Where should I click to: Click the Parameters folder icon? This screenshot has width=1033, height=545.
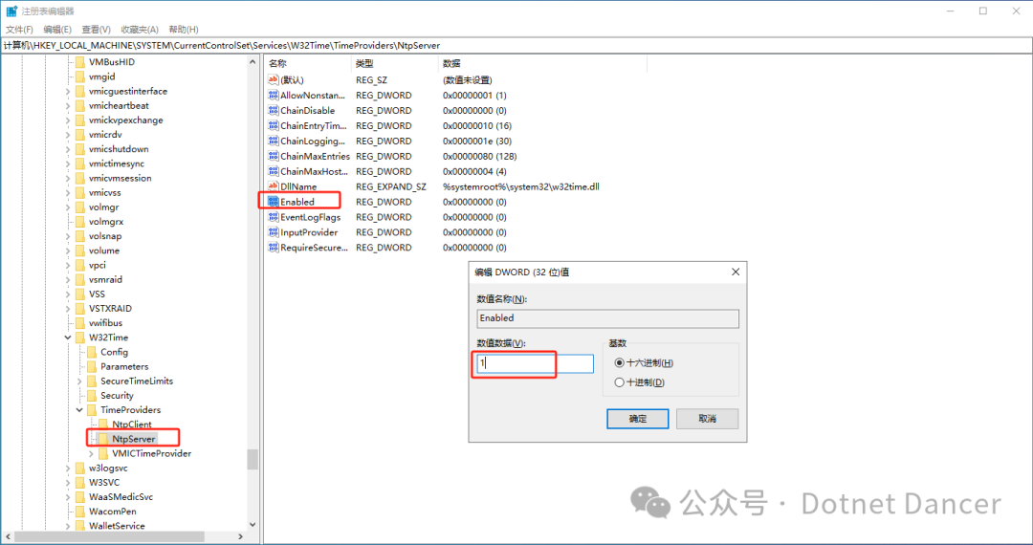[92, 366]
